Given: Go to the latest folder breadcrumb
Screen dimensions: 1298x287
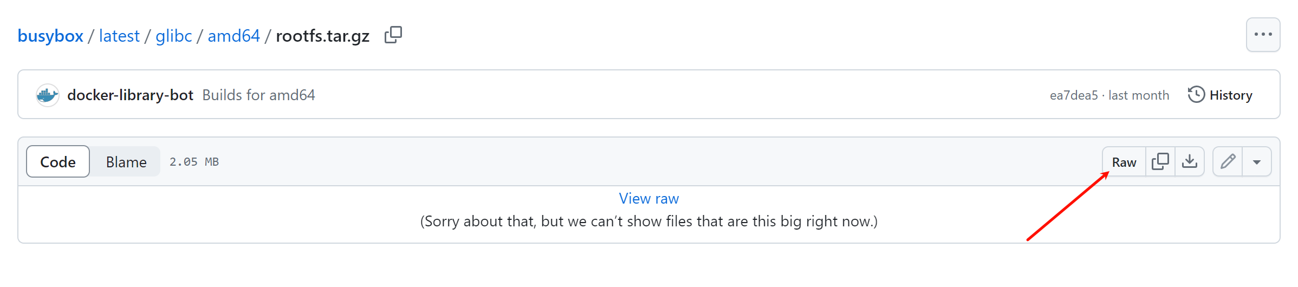Looking at the screenshot, I should pos(119,36).
